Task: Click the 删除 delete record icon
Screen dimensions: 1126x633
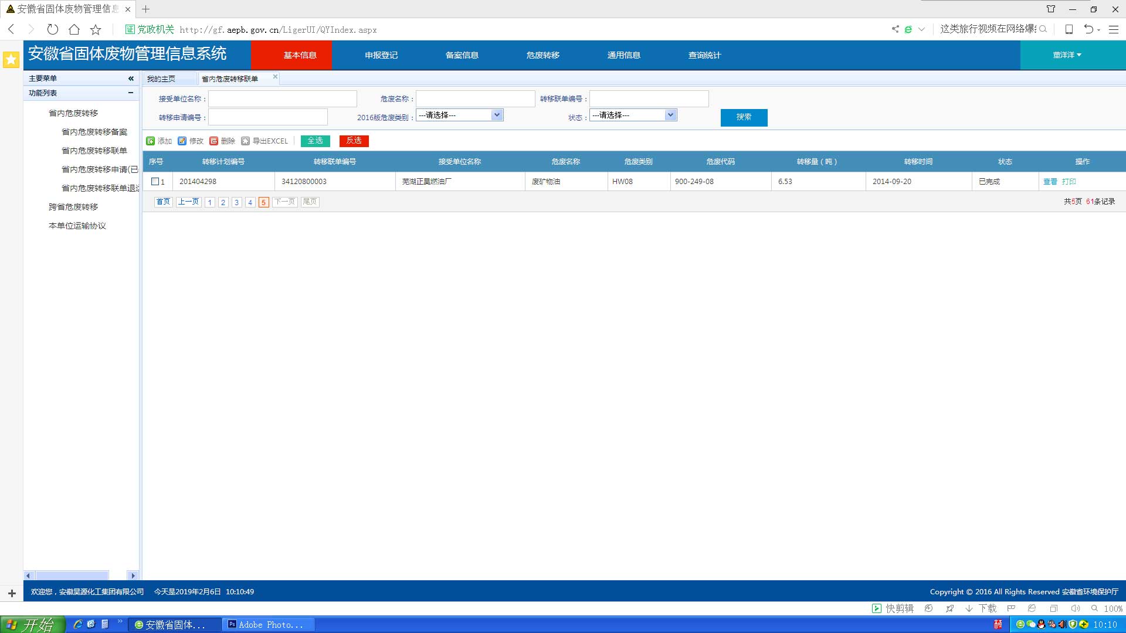Action: click(214, 141)
